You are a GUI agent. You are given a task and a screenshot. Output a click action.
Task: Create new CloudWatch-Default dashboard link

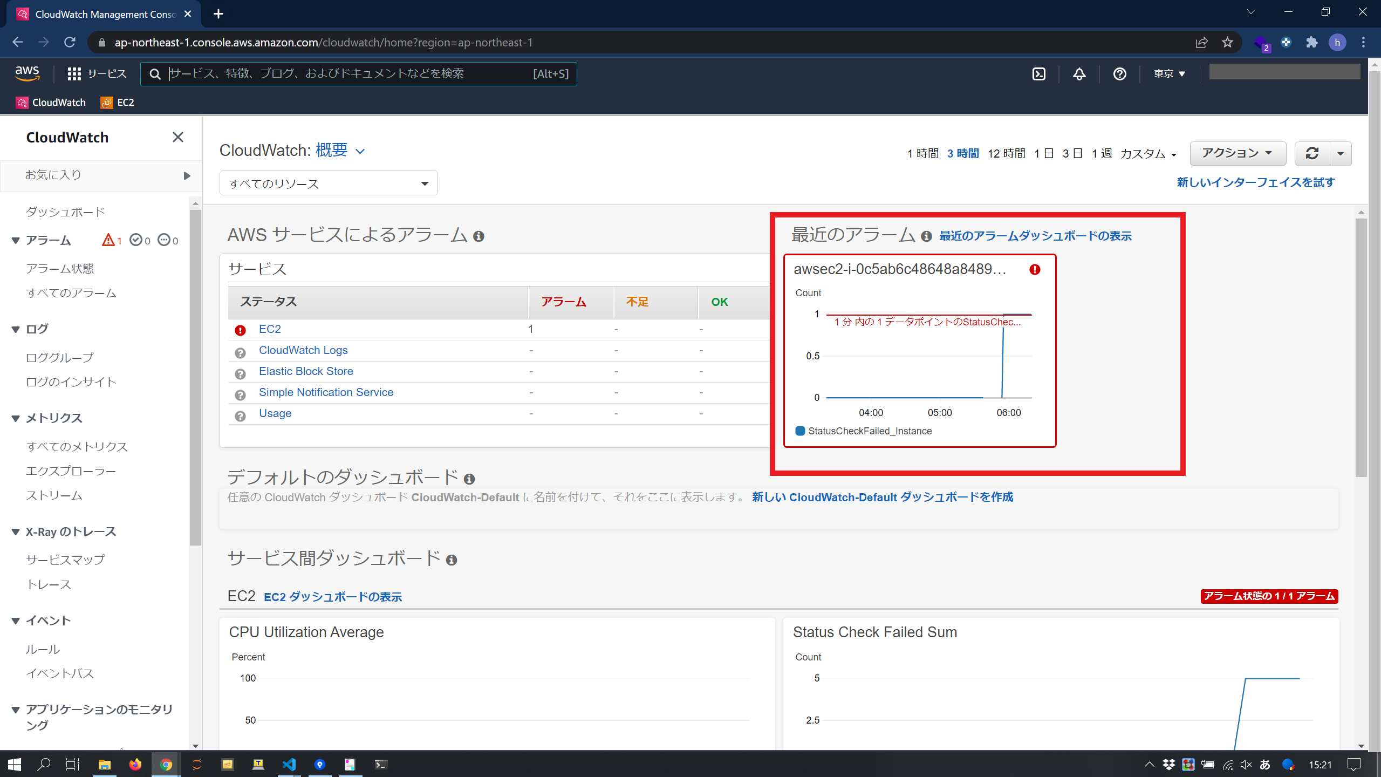[x=883, y=497]
